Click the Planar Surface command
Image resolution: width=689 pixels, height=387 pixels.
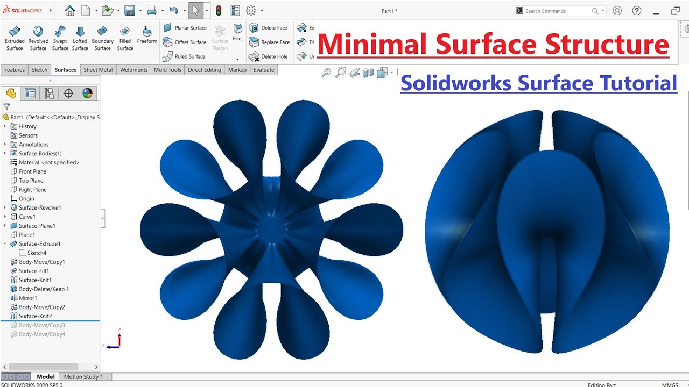[185, 28]
